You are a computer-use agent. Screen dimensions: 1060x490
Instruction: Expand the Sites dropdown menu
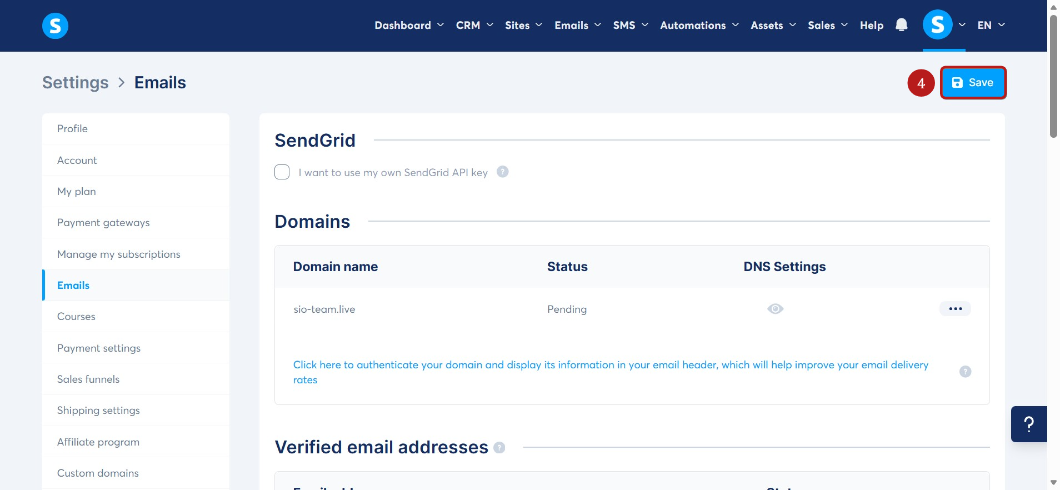pos(524,25)
